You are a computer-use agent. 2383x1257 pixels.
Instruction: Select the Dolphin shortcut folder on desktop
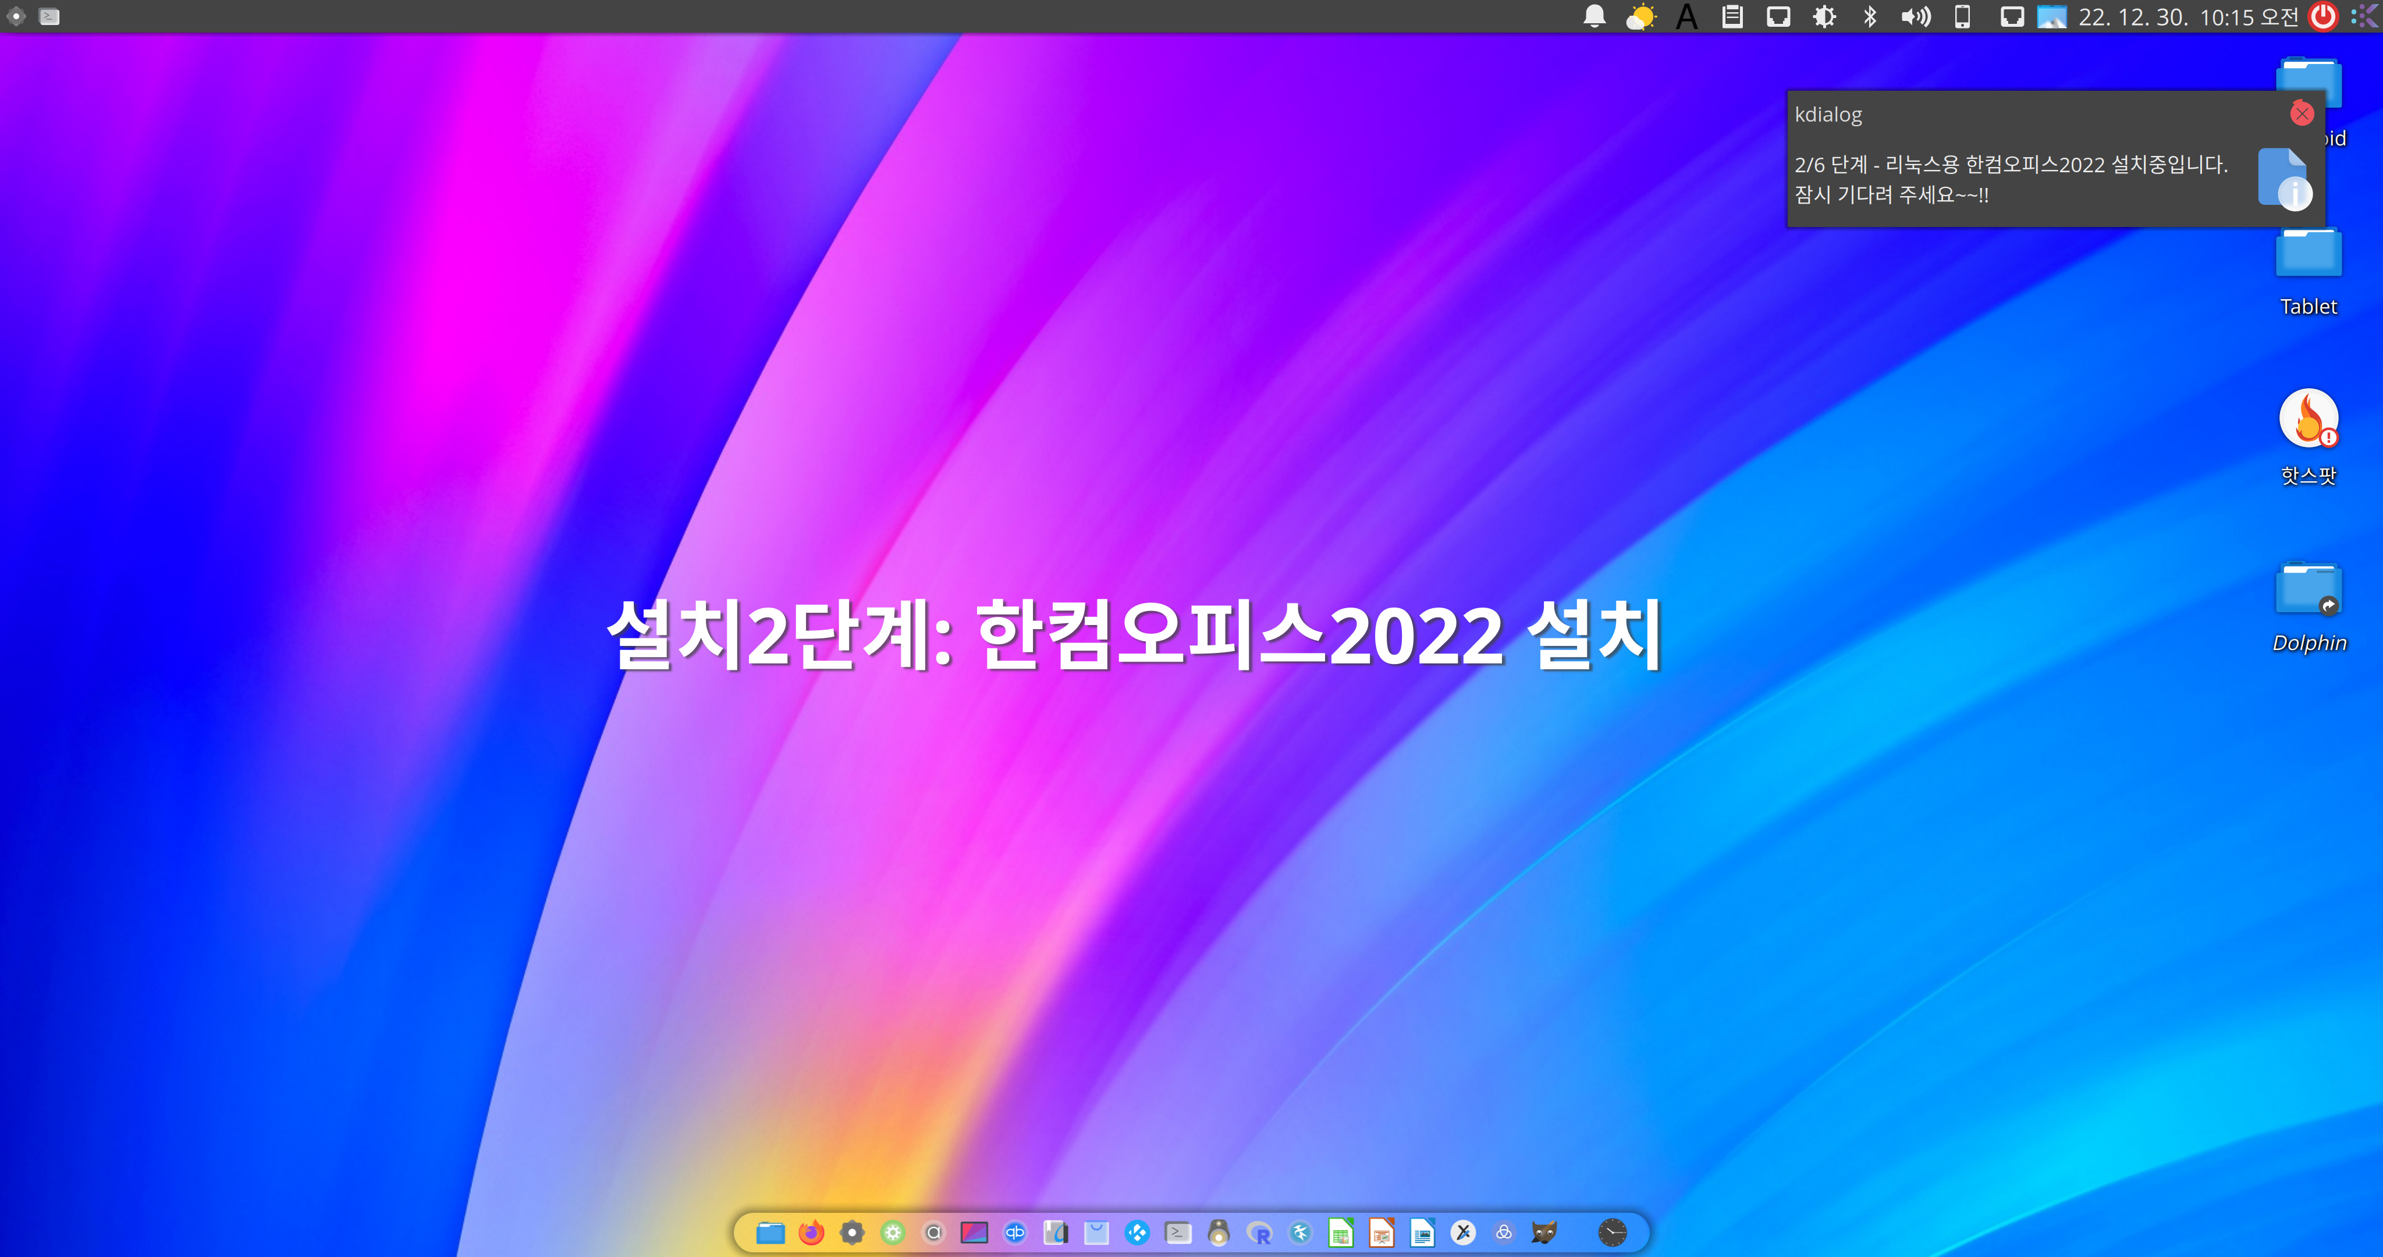[2308, 588]
